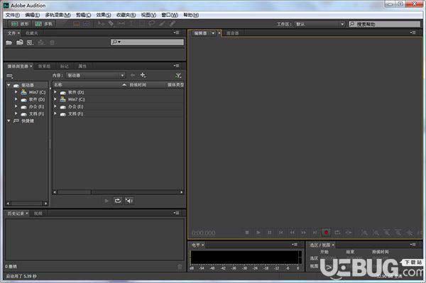Toggle auto-play speaker in Media Browser preview
Viewport: 426px width, 283px height.
coord(129,201)
